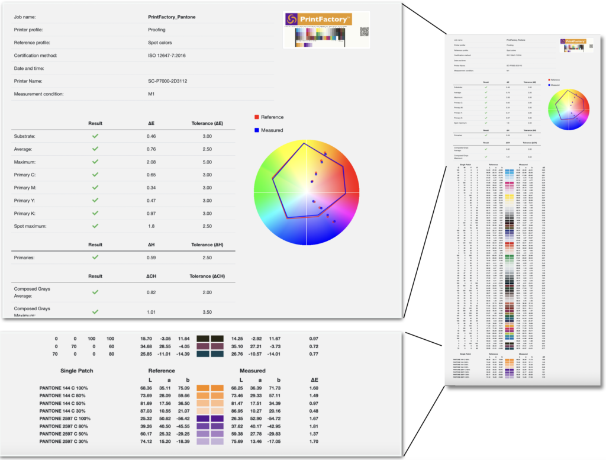Click the PANTONE 144 C 30% row label
The image size is (606, 460).
pyautogui.click(x=62, y=411)
